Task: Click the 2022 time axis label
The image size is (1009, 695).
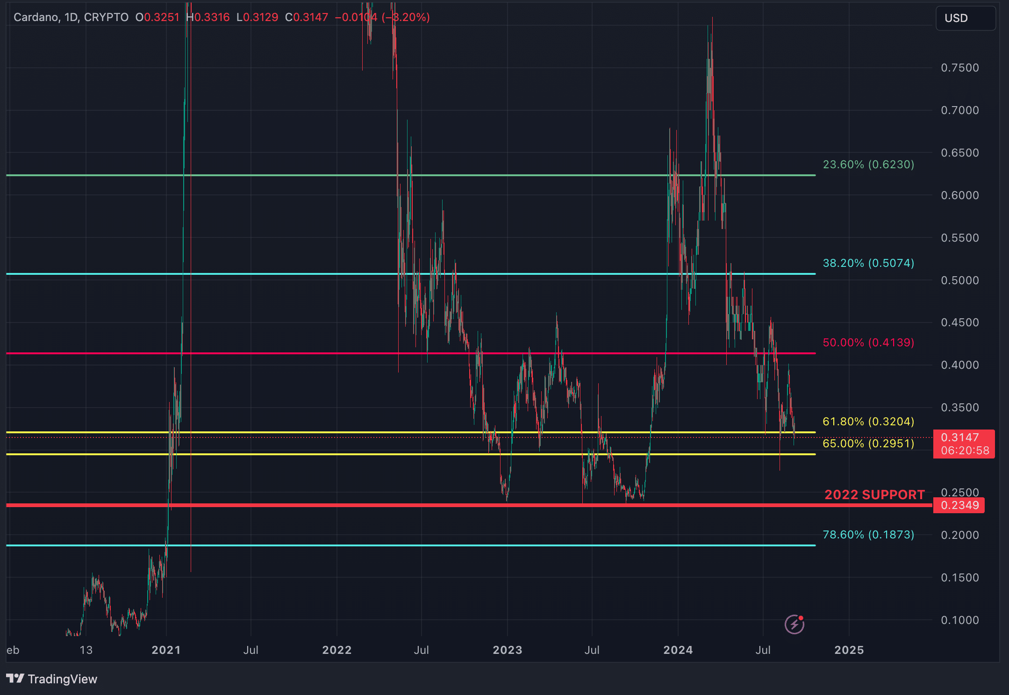Action: (x=337, y=650)
